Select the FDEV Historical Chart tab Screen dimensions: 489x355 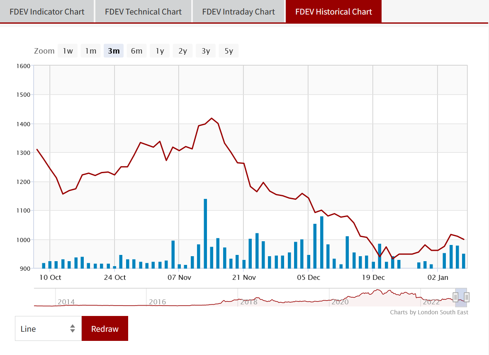(x=334, y=12)
